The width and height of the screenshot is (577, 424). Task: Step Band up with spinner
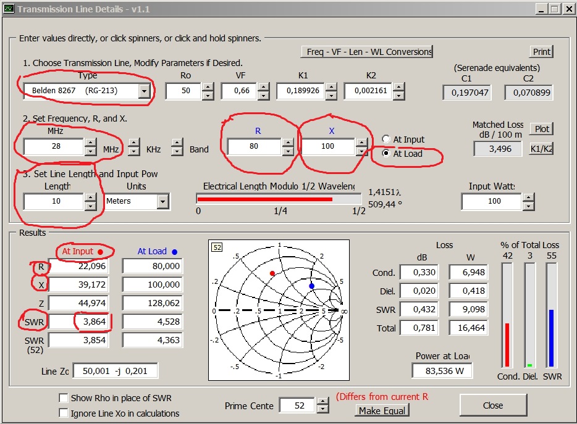tap(177, 143)
